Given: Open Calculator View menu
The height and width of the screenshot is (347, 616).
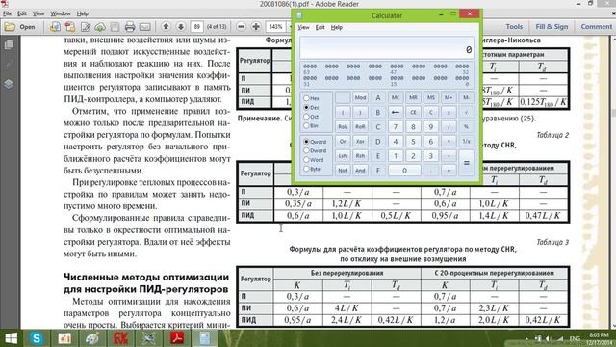Looking at the screenshot, I should coord(303,27).
